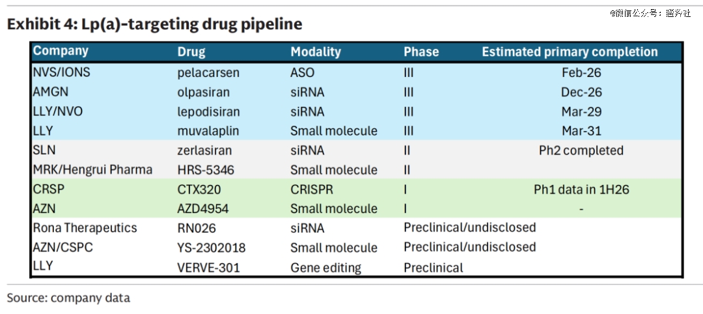The width and height of the screenshot is (703, 314).
Task: Select the Modality column header
Action: coord(316,52)
